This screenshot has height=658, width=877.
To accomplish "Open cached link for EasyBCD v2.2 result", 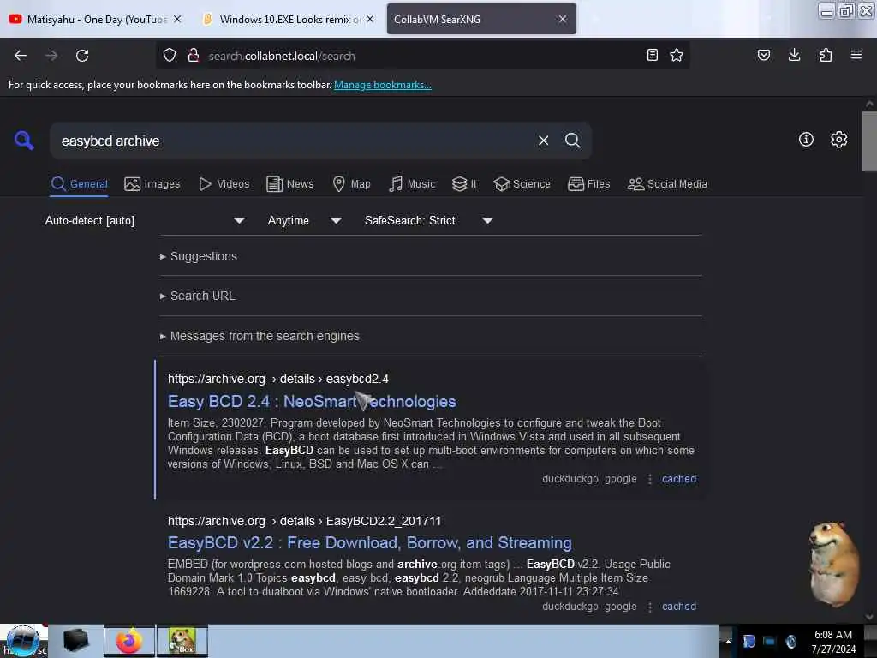I will [679, 607].
